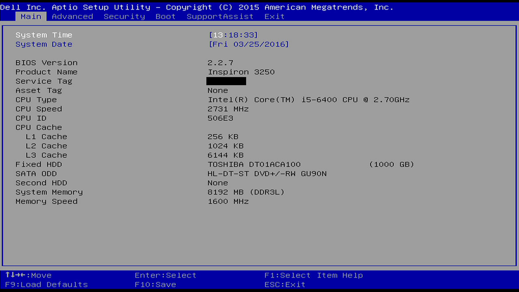Image resolution: width=519 pixels, height=292 pixels.
Task: Click the Aptio Setup Utility title text
Action: click(x=101, y=7)
